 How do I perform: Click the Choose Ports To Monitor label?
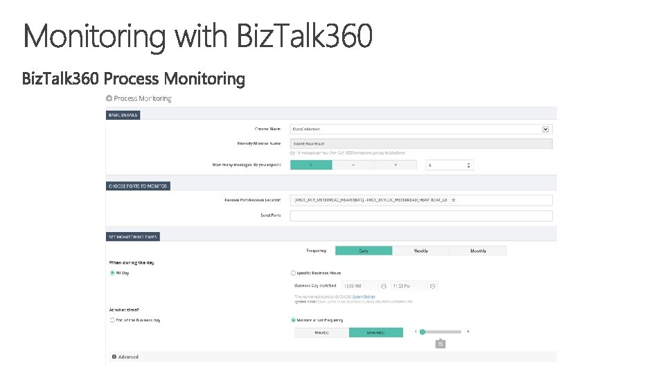pyautogui.click(x=139, y=186)
